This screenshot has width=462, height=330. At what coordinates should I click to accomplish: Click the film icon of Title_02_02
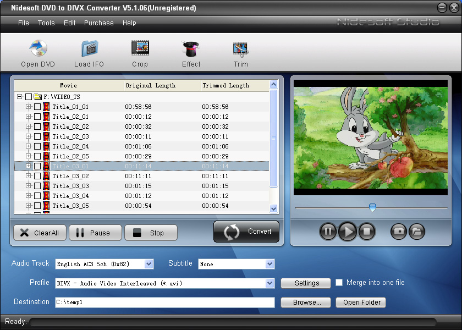[46, 127]
